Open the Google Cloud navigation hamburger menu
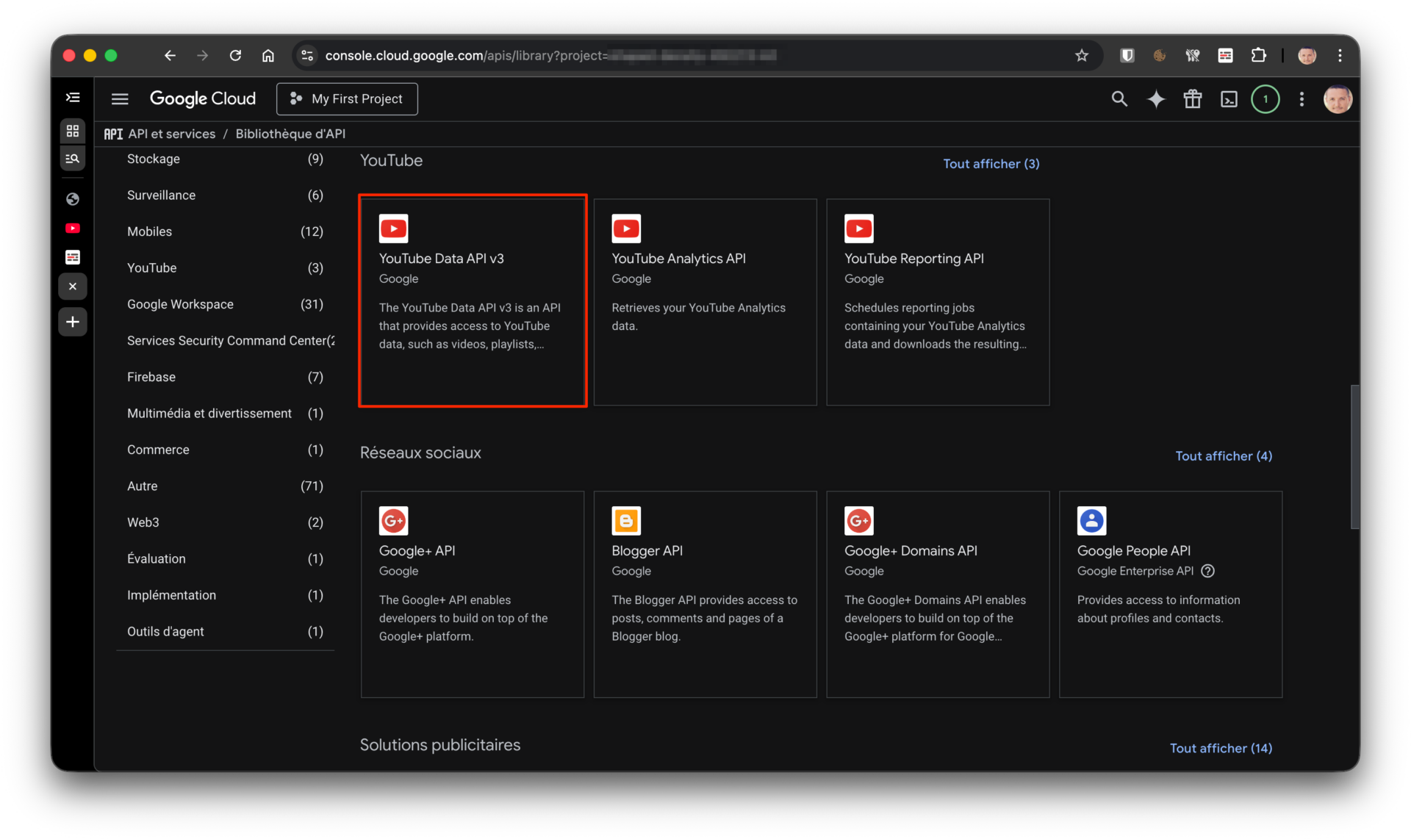 coord(120,98)
